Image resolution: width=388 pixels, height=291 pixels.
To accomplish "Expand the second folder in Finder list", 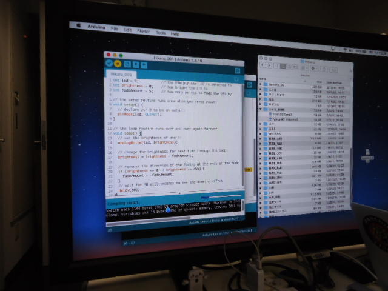I will click(261, 89).
